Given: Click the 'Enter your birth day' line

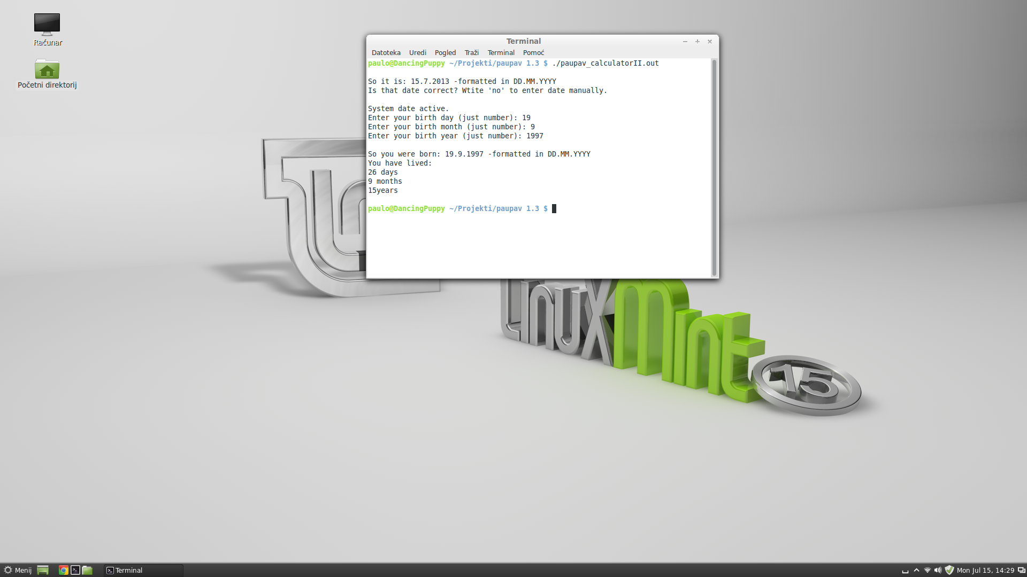Looking at the screenshot, I should coord(449,118).
